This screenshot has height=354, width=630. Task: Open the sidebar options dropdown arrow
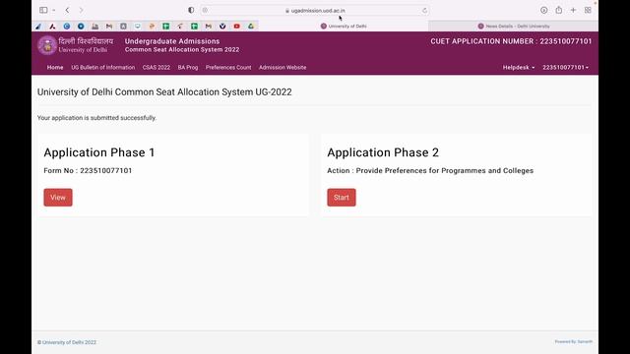[x=53, y=10]
